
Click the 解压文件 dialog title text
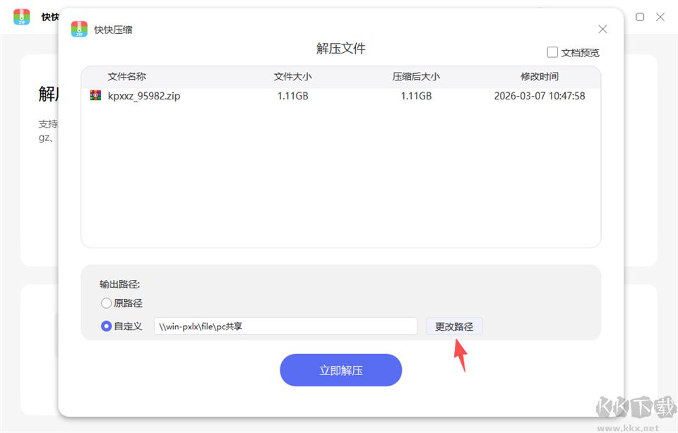coord(341,48)
